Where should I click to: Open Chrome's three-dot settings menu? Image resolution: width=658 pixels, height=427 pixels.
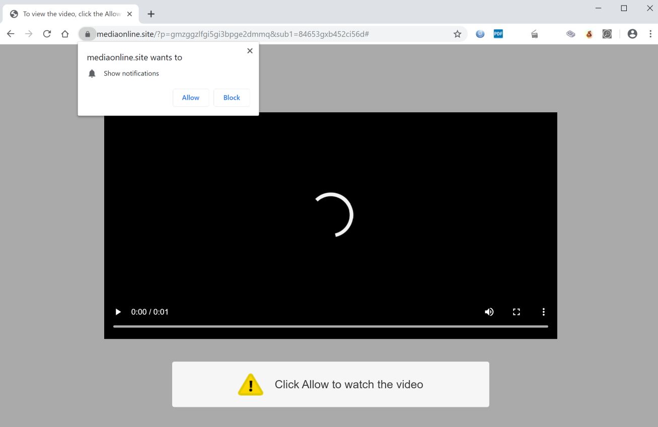(x=651, y=34)
